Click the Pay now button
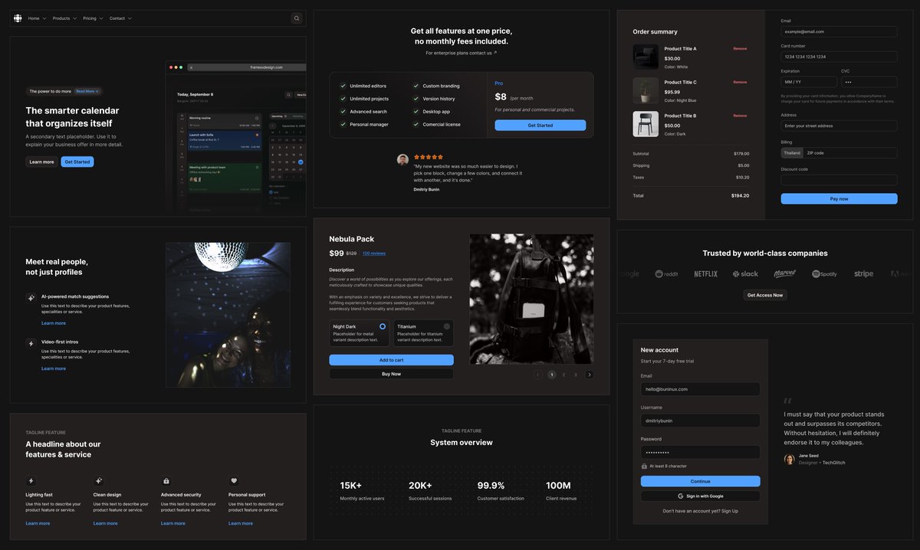 pyautogui.click(x=839, y=198)
